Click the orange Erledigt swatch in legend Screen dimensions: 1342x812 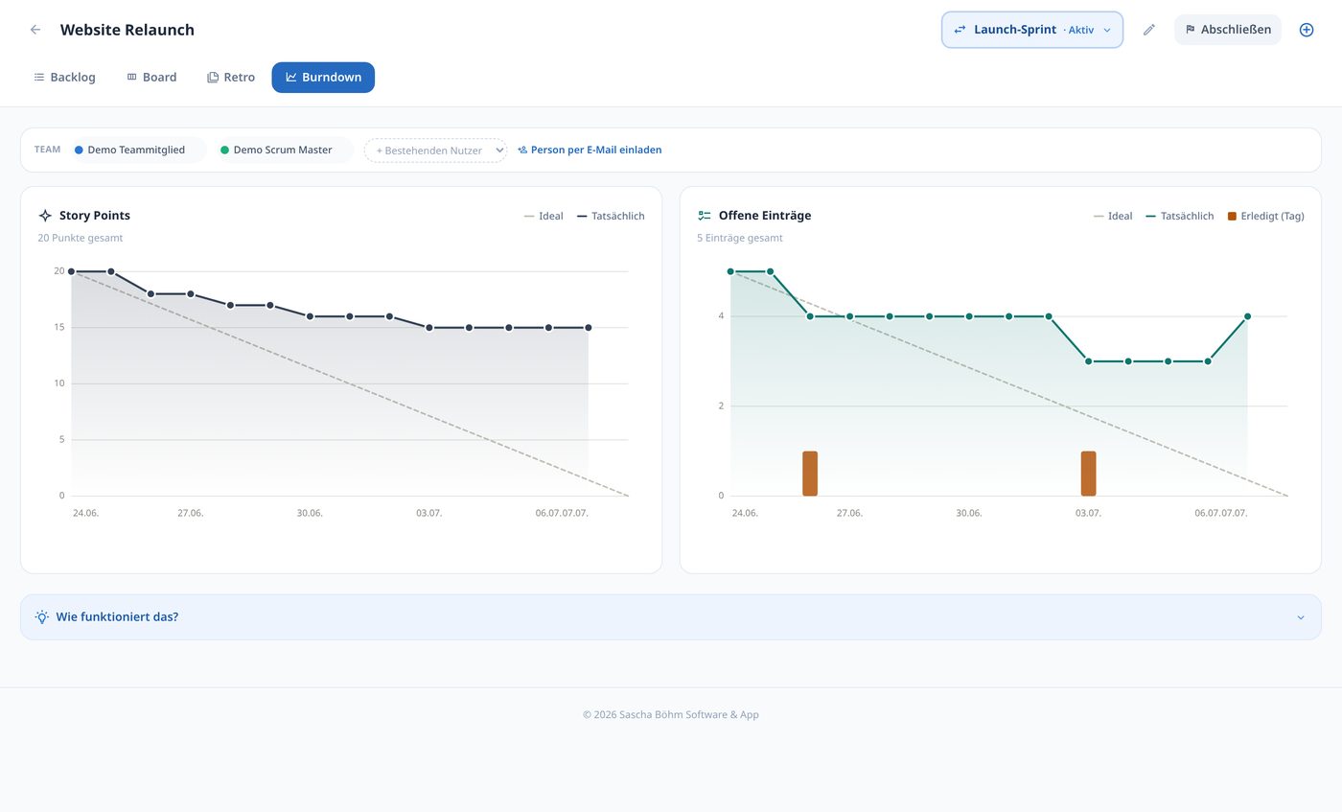[1232, 216]
